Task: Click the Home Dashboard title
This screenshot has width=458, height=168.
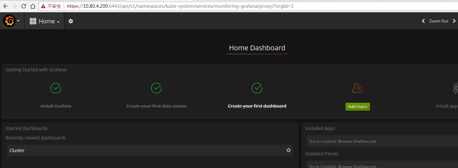Action: click(x=257, y=48)
